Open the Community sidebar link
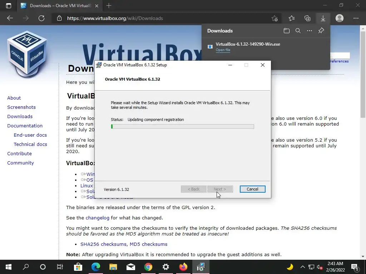 coord(20,163)
